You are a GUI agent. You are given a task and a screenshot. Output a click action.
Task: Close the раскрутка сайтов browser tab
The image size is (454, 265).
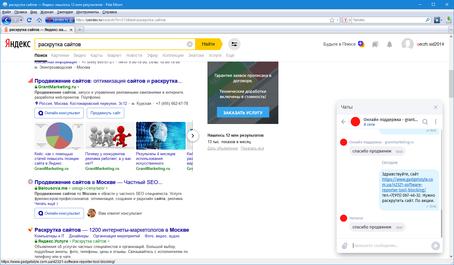point(71,30)
